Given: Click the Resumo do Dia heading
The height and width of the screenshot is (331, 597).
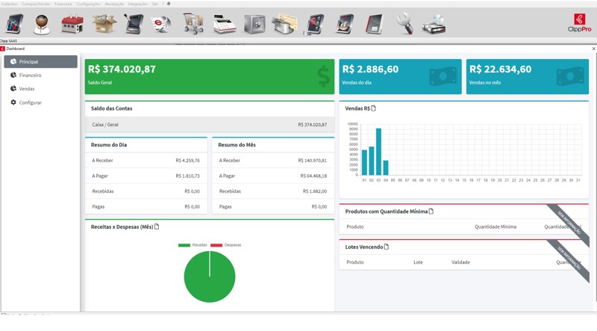Looking at the screenshot, I should coord(109,145).
